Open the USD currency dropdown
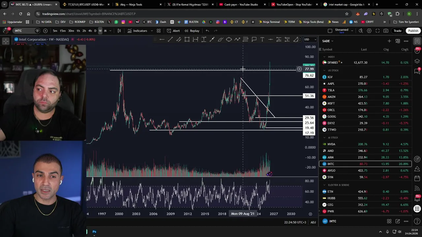422x237 pixels. (x=310, y=39)
